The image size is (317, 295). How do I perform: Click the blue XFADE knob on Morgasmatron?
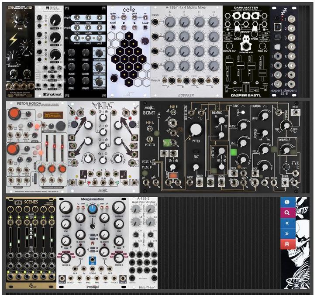click(x=93, y=209)
